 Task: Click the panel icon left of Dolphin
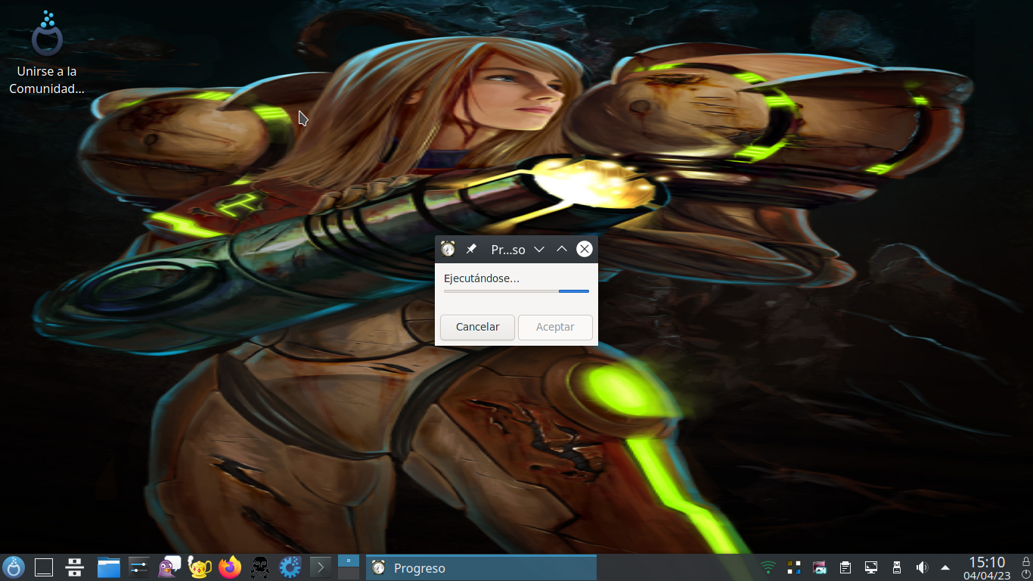[74, 567]
